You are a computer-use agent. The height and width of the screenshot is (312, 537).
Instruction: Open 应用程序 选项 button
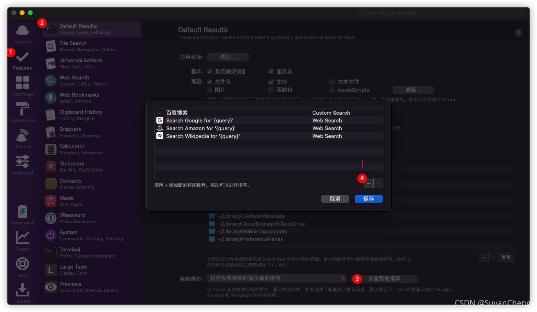coord(228,57)
